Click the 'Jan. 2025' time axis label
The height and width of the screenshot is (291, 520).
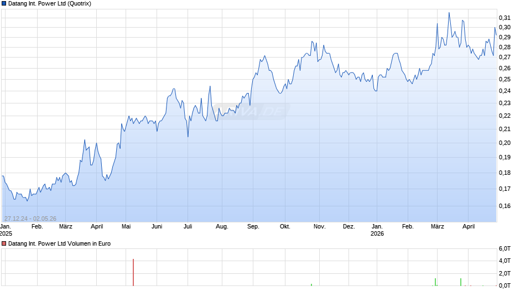(6, 230)
